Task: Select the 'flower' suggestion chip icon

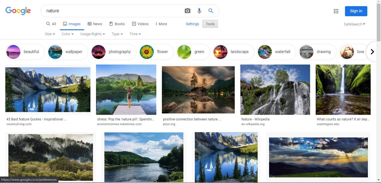Action: coord(147,52)
